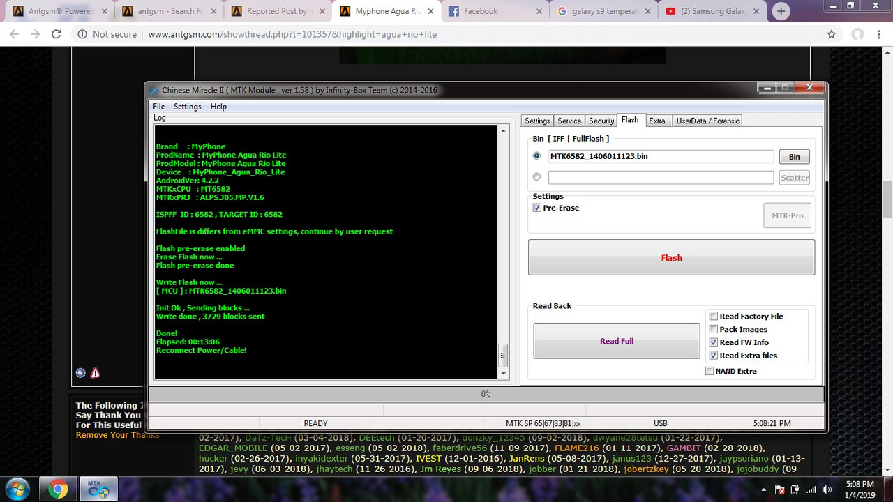Close the Facebook browser tab
This screenshot has width=893, height=502.
click(x=539, y=11)
